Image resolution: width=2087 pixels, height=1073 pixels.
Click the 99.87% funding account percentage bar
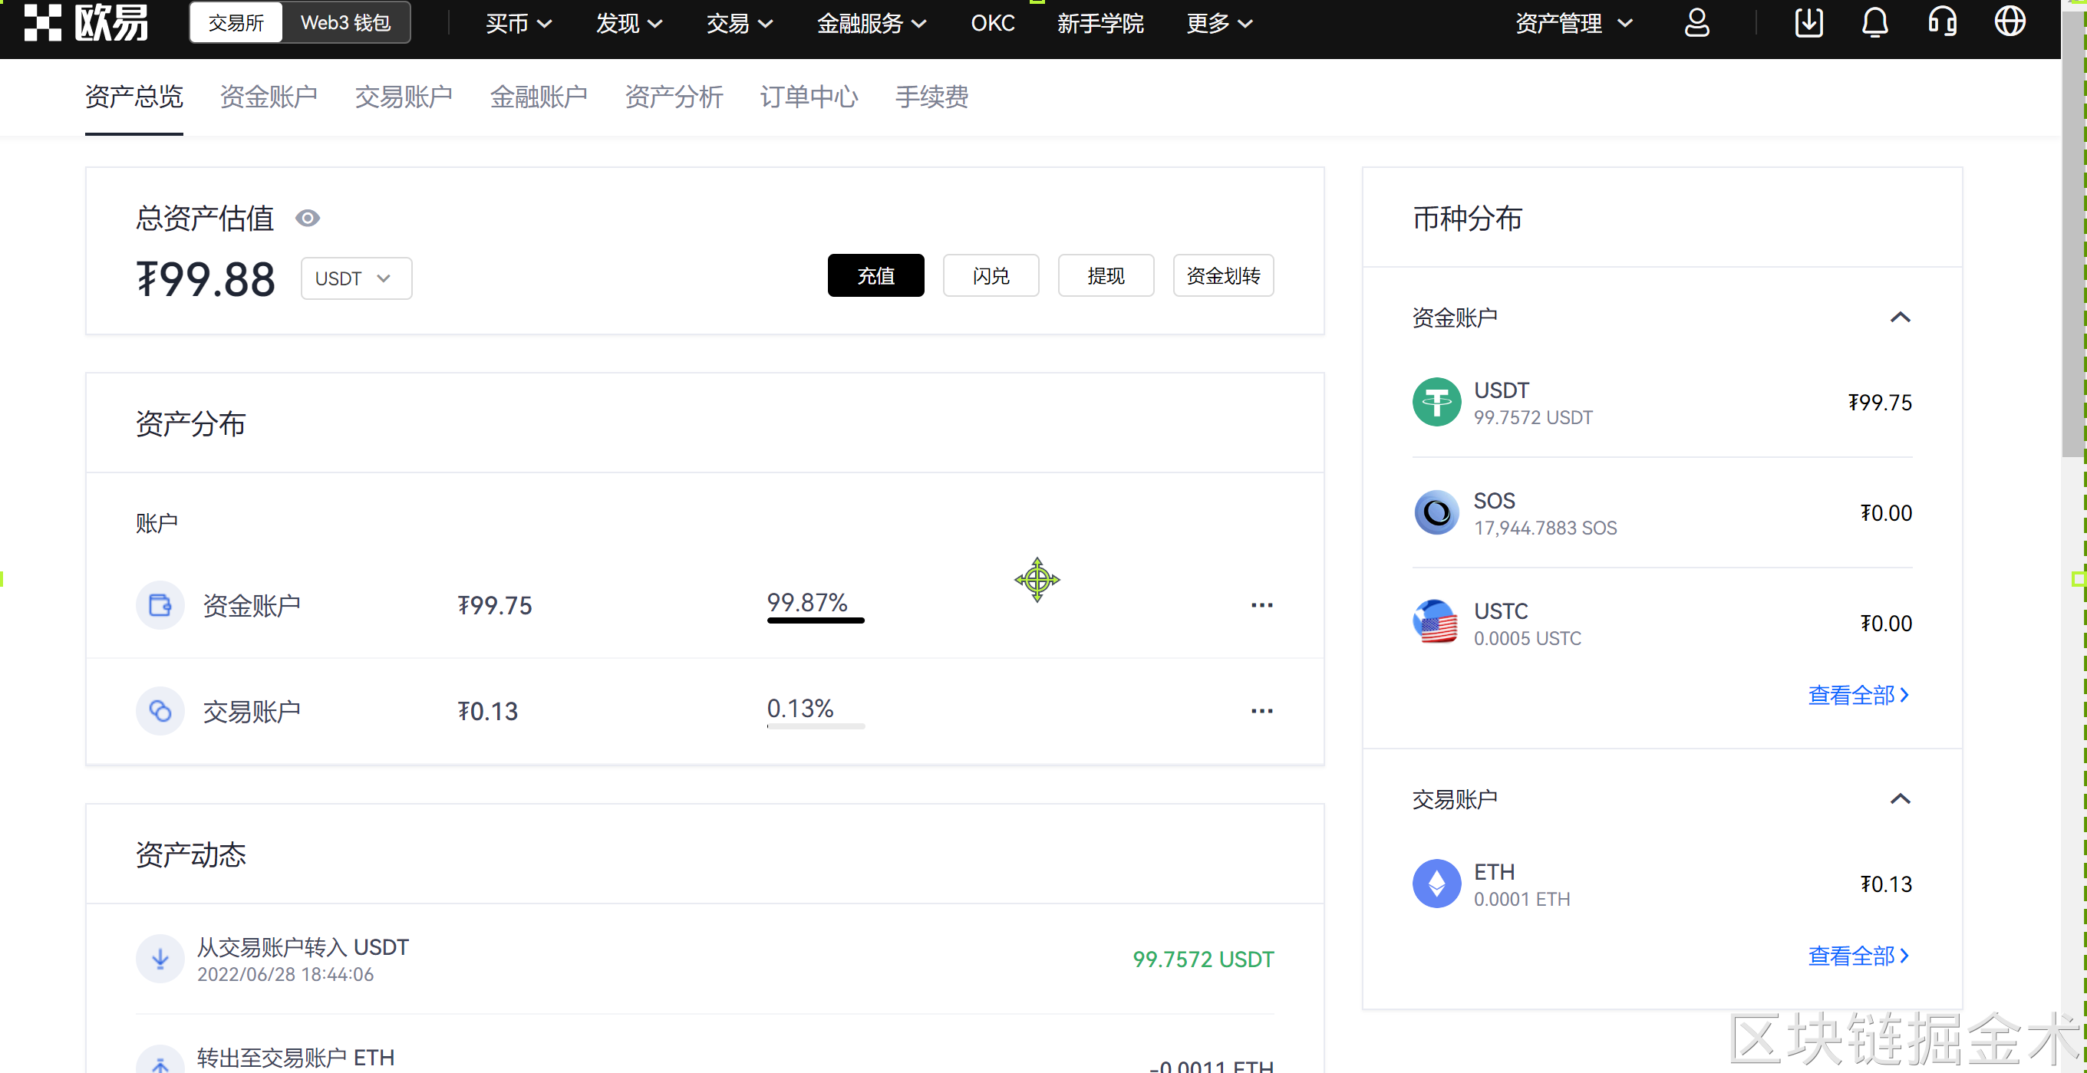pyautogui.click(x=815, y=620)
